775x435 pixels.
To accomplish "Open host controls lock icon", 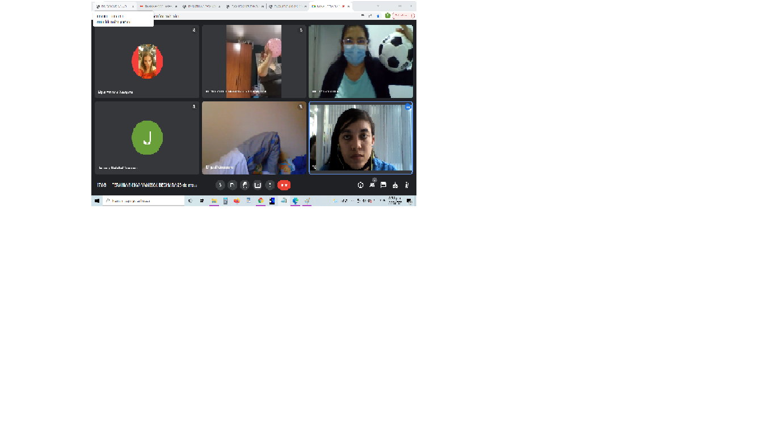I will [x=407, y=185].
